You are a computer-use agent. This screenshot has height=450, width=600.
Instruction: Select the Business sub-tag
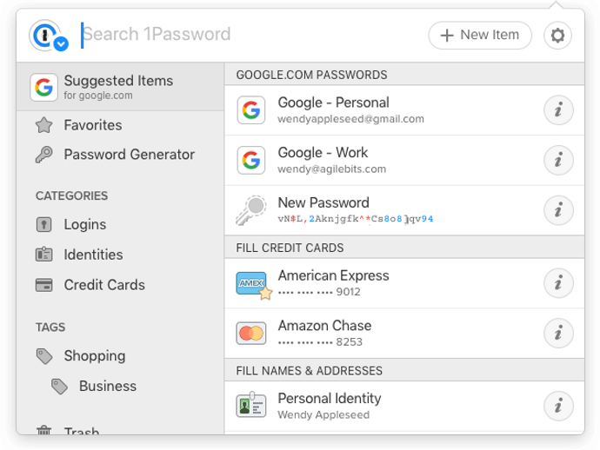[x=107, y=387]
